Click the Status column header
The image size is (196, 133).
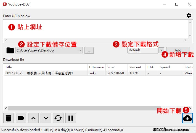188,67
